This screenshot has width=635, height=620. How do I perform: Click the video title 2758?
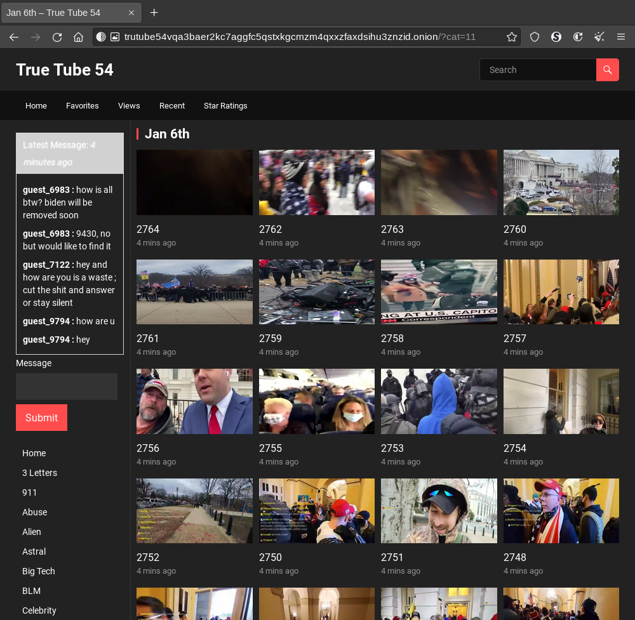(392, 338)
